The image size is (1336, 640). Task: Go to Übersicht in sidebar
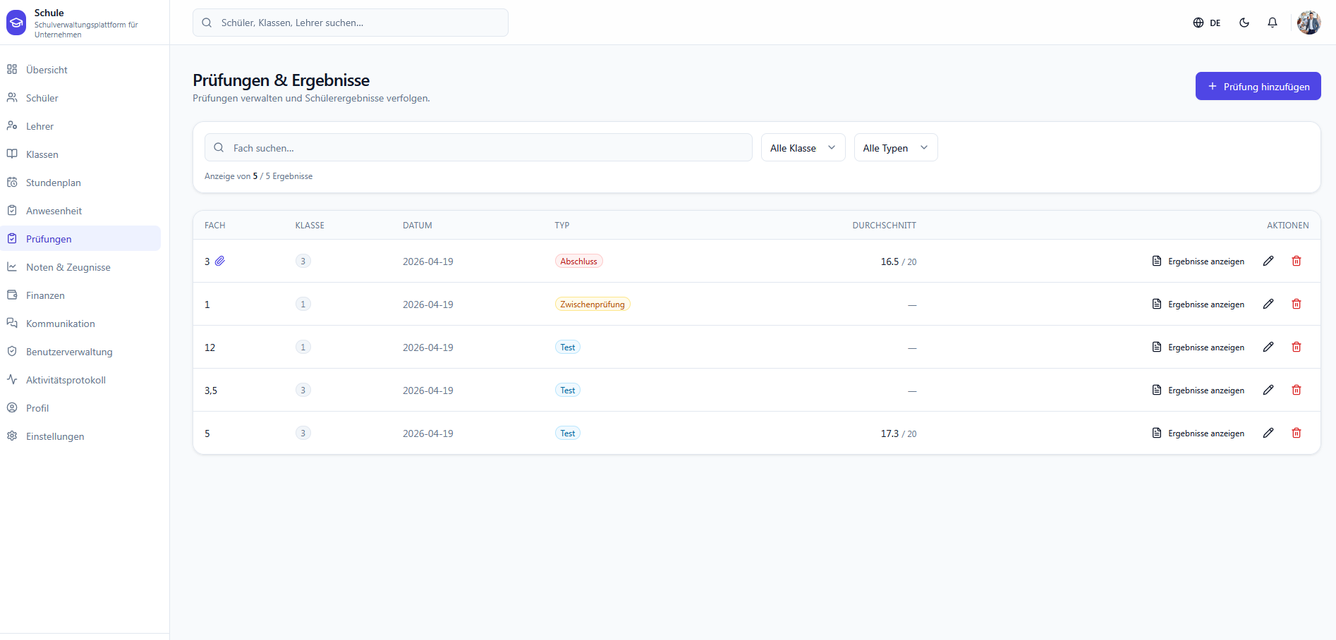point(80,70)
